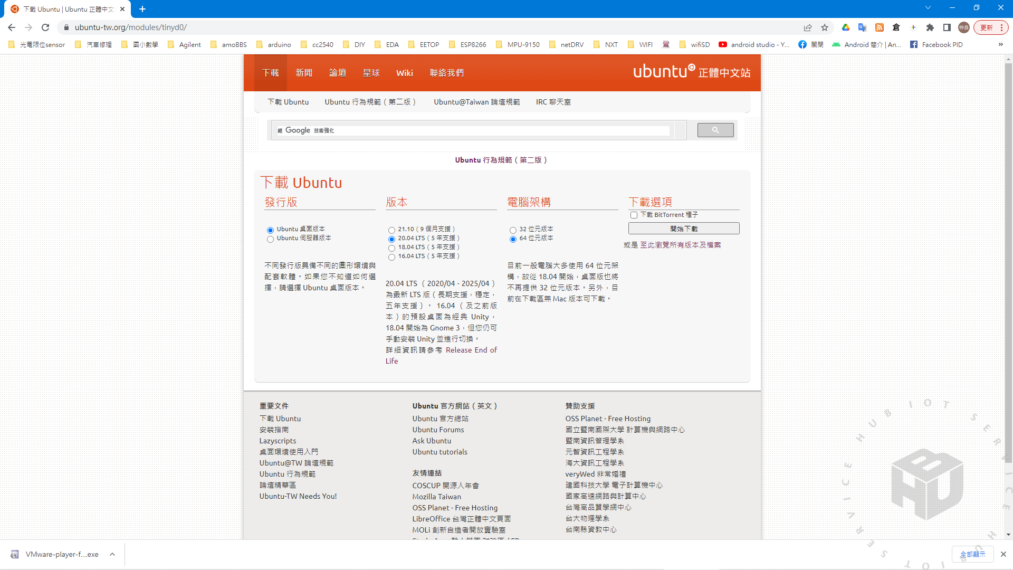Open the 新聞 navigation item
1013x570 pixels.
pos(304,73)
